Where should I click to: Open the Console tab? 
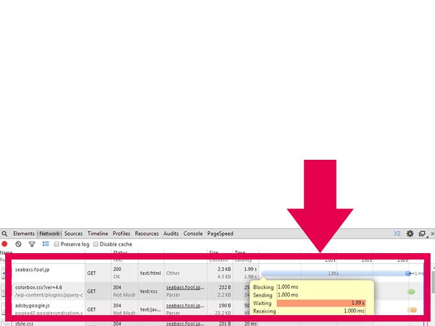193,234
